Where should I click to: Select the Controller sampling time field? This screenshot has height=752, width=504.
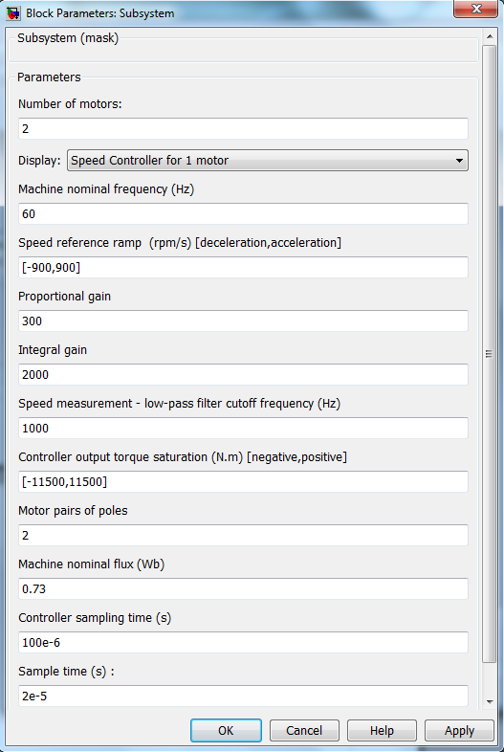tap(243, 643)
